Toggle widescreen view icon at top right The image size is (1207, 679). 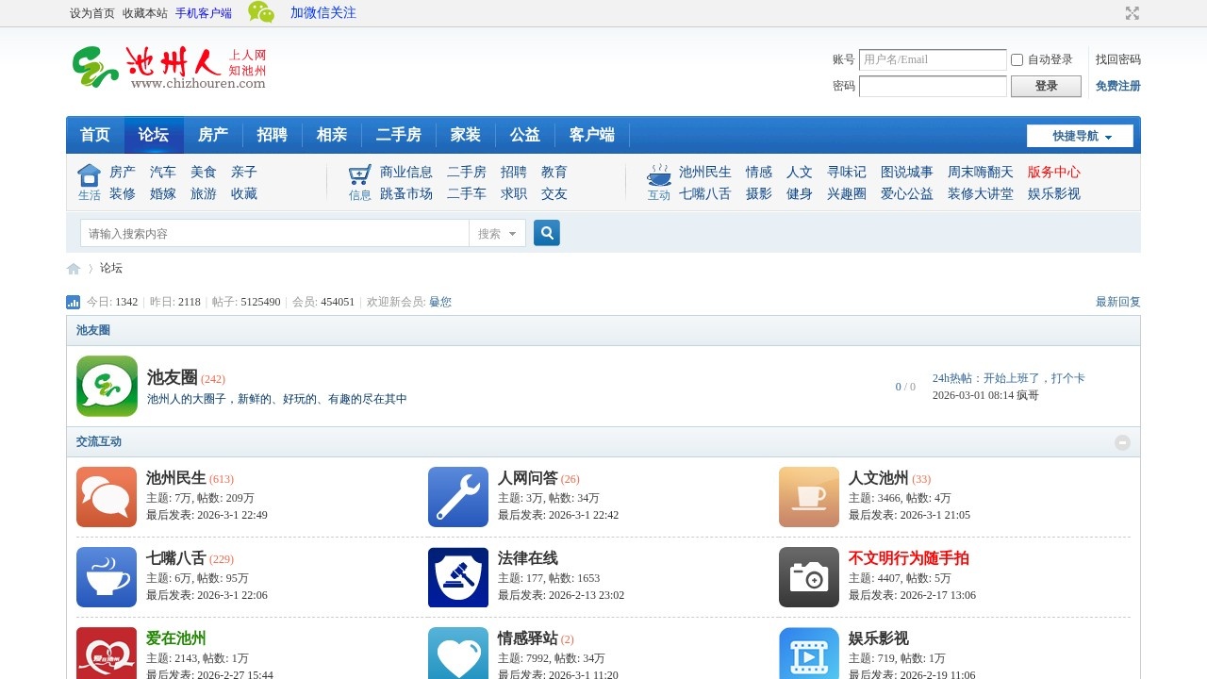1133,13
